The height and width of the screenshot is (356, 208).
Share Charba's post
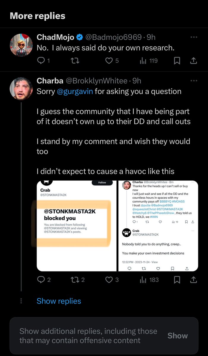pyautogui.click(x=193, y=279)
